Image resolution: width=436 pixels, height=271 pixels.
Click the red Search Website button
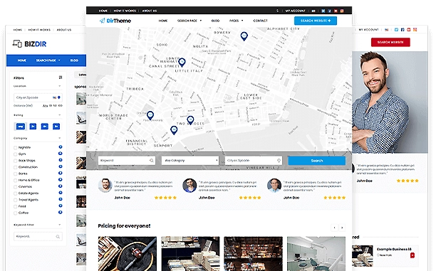[390, 42]
